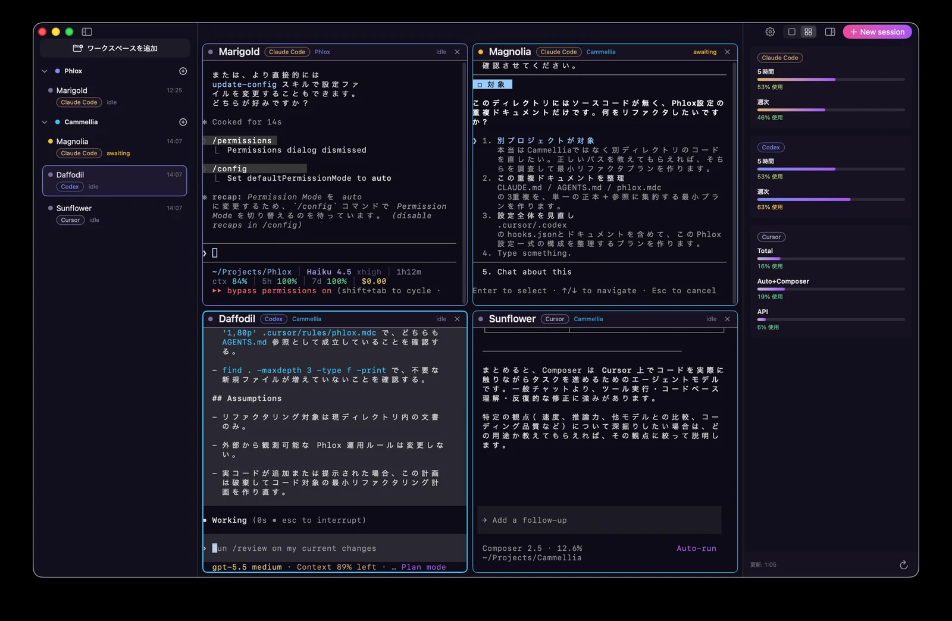The image size is (952, 621).
Task: Click Claude Code badge in Marigold pane header
Action: 287,52
